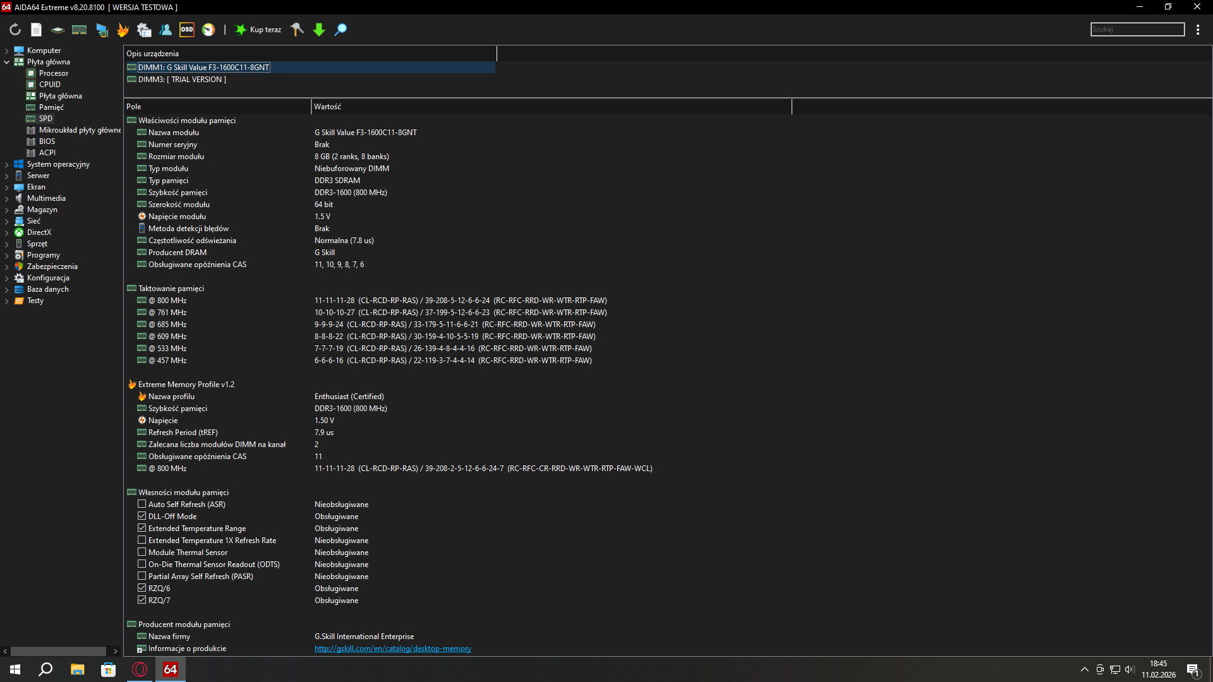1213x682 pixels.
Task: Click the blue magnifier toolbar icon
Action: [x=341, y=30]
